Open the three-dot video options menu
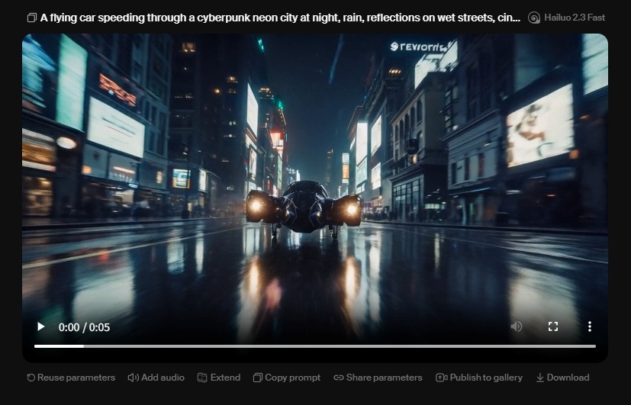The width and height of the screenshot is (631, 405). click(x=590, y=326)
